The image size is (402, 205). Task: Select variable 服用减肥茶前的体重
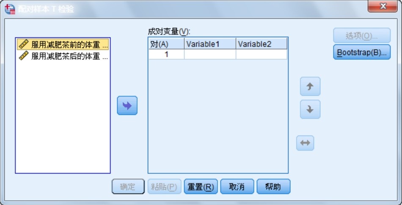pos(63,44)
